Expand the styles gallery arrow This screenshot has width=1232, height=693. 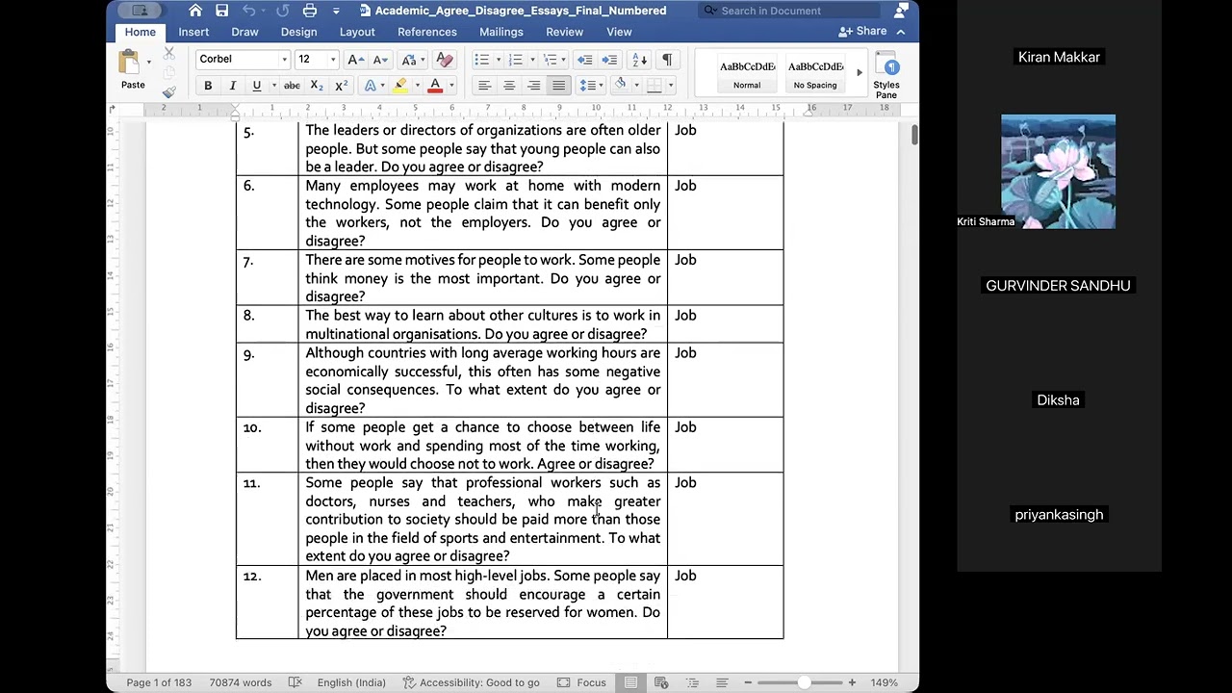tap(860, 73)
